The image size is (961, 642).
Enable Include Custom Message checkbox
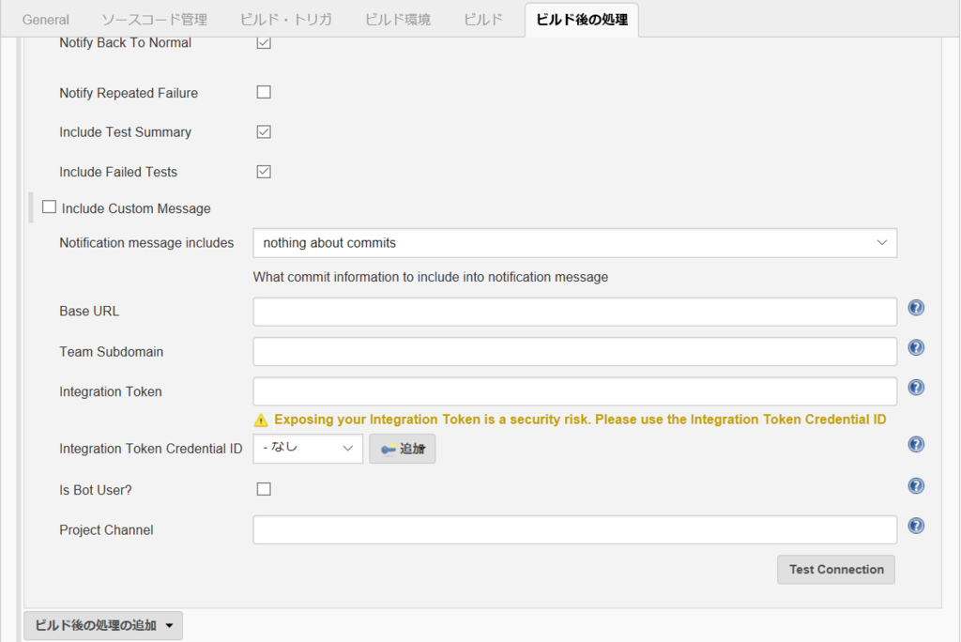click(49, 206)
